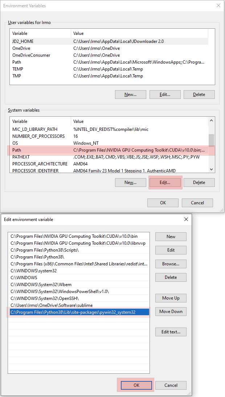
Task: Select CUDA v10.0\libnvvp path entry
Action: click(x=79, y=243)
